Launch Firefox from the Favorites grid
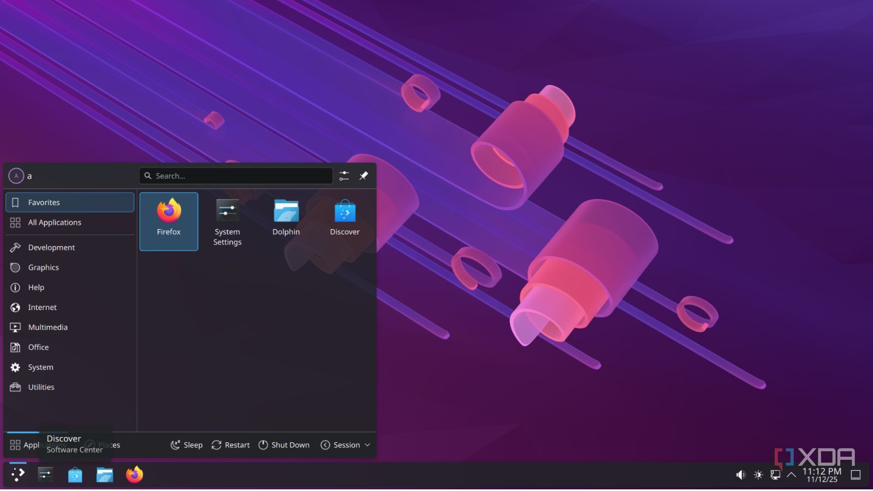 coord(169,221)
